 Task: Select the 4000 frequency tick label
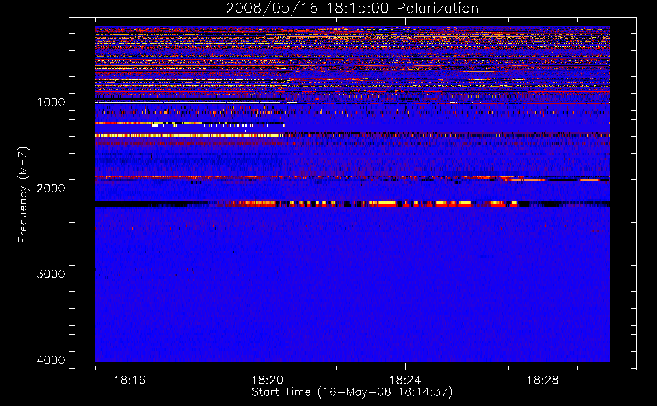(x=51, y=360)
